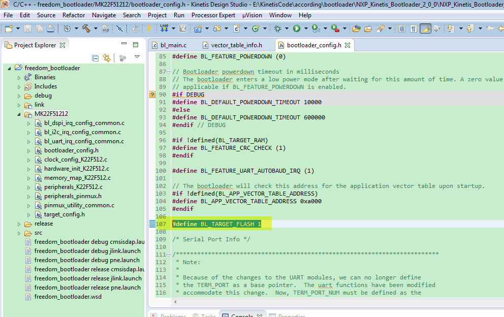Toggle Link with Editor in Project Explorer
This screenshot has height=317, width=504.
pyautogui.click(x=107, y=58)
